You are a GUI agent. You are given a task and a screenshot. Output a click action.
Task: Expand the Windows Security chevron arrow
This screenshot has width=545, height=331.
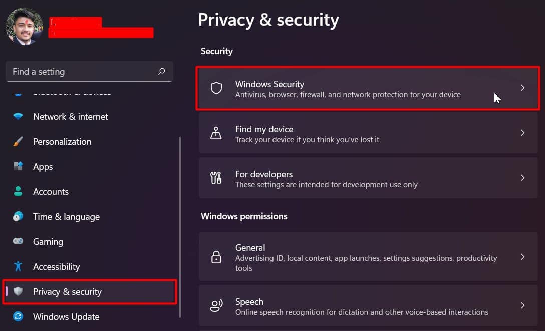pyautogui.click(x=522, y=88)
